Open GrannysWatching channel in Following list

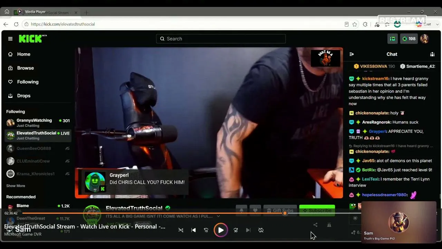[38, 123]
